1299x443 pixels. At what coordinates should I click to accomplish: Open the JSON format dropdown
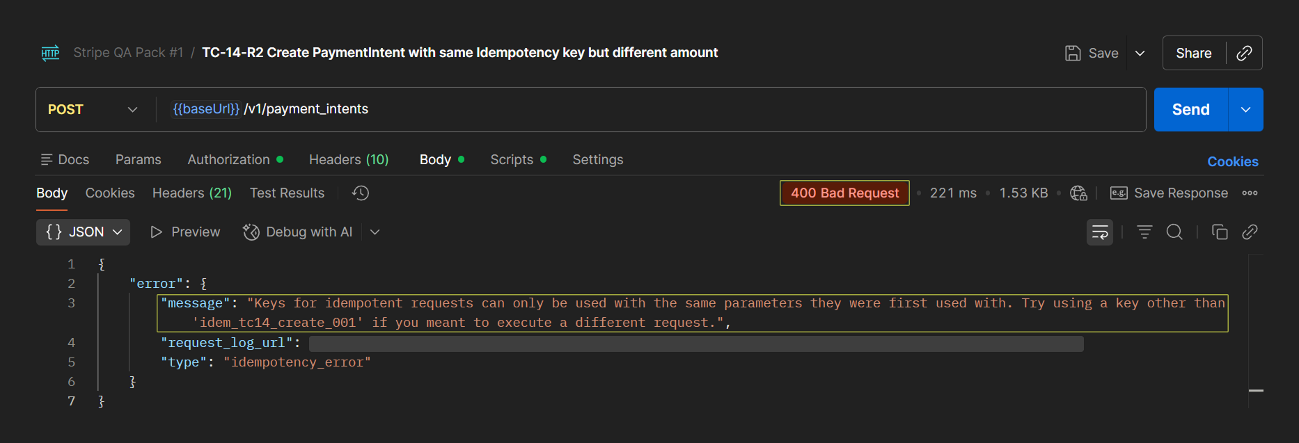(x=84, y=232)
